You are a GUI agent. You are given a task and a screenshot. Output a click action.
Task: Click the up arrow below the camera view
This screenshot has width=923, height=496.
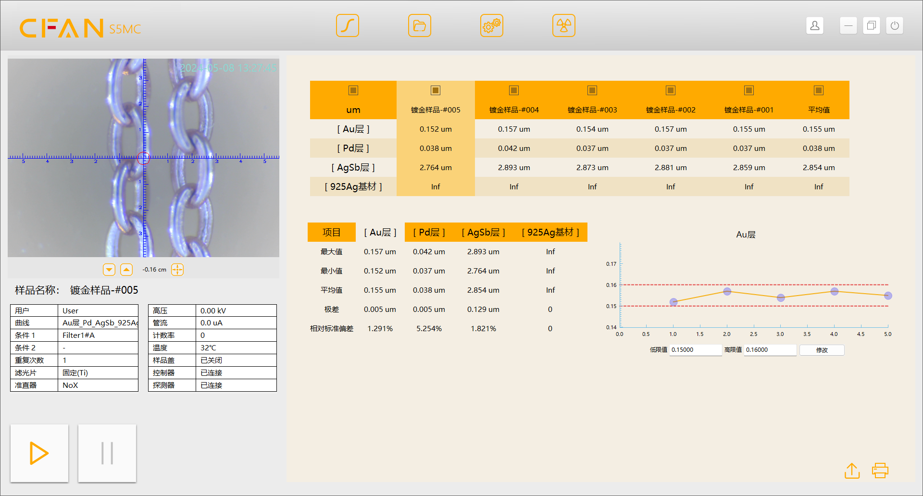pyautogui.click(x=126, y=270)
